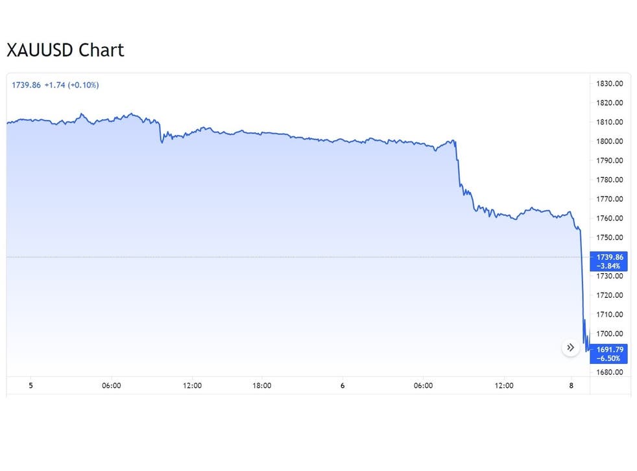Select the blue 1691.79 last-price tag
Screen dimensions: 637x471
(609, 354)
